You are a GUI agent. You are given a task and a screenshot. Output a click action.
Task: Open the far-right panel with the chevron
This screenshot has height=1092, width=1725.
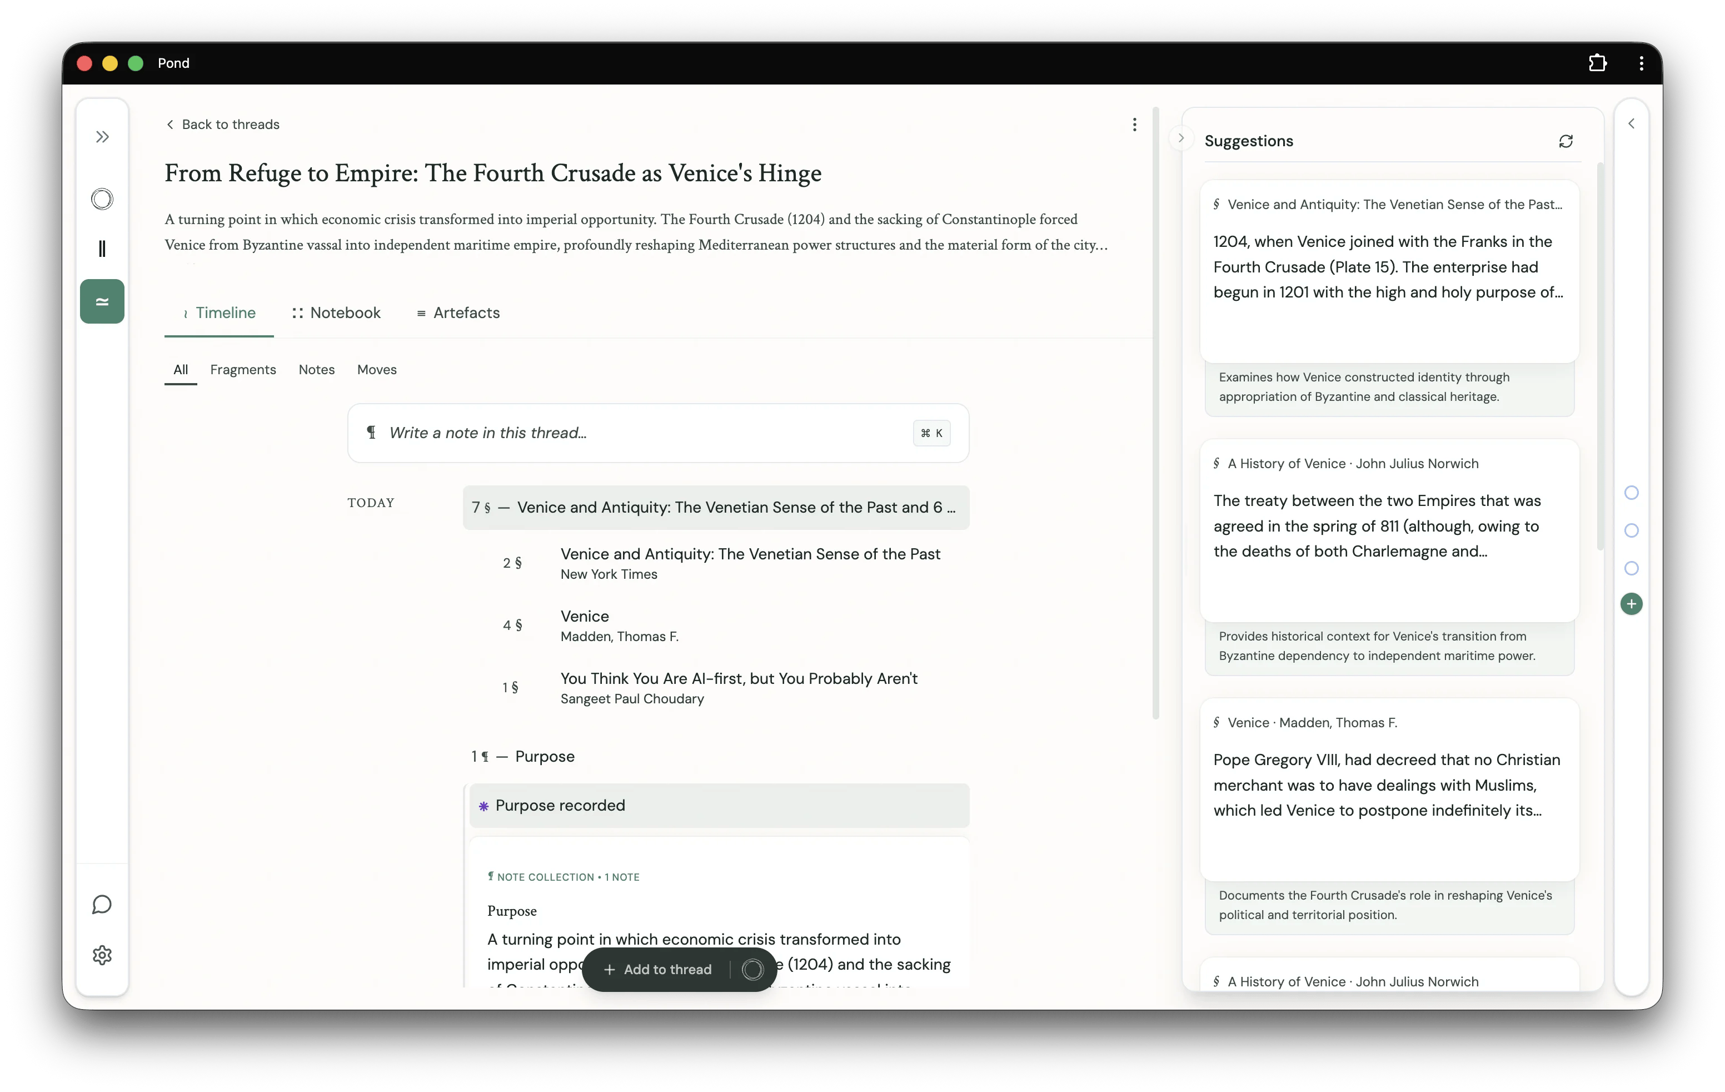[x=1631, y=124]
